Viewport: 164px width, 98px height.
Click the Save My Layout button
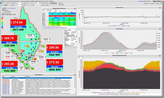point(45,3)
